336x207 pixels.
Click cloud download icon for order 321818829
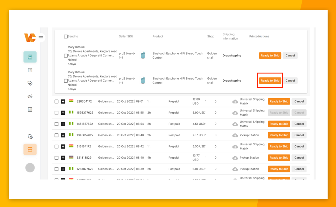235,158
